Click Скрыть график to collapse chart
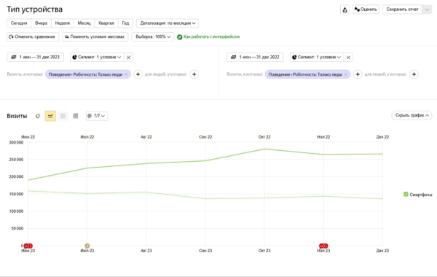This screenshot has height=277, width=437. point(412,115)
